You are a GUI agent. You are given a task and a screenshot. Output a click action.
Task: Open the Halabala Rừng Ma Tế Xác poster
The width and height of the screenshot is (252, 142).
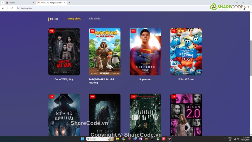pos(145,115)
